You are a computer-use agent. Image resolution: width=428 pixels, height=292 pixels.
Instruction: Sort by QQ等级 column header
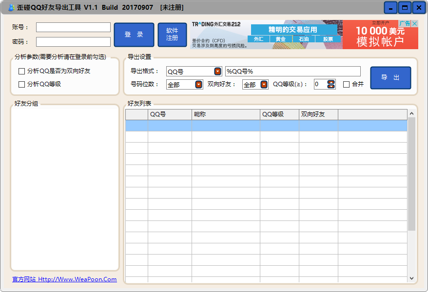(279, 115)
